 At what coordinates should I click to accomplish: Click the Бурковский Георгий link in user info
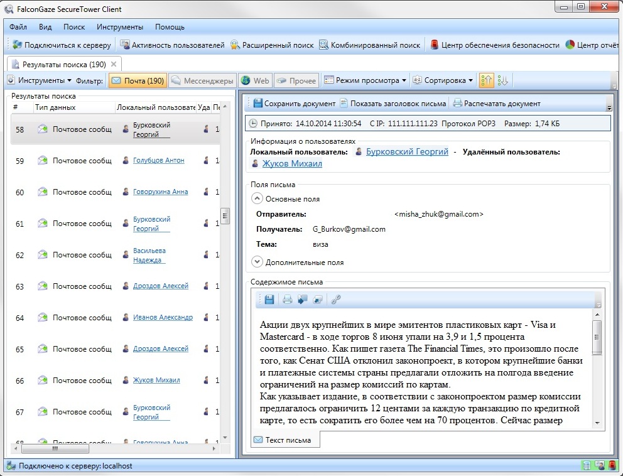[x=407, y=151]
